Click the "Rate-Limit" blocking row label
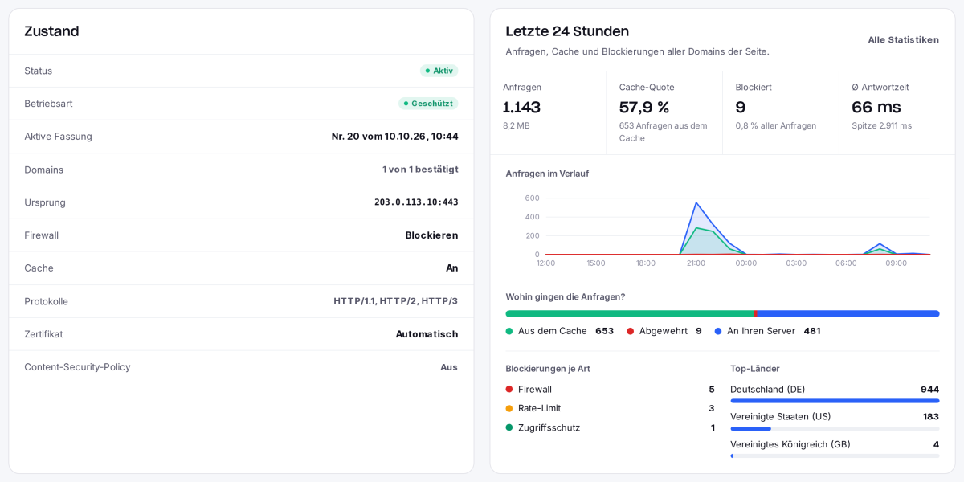 pyautogui.click(x=540, y=408)
